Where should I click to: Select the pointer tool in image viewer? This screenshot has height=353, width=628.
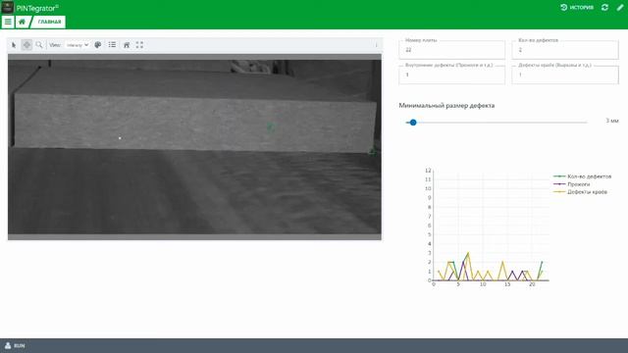pos(14,45)
